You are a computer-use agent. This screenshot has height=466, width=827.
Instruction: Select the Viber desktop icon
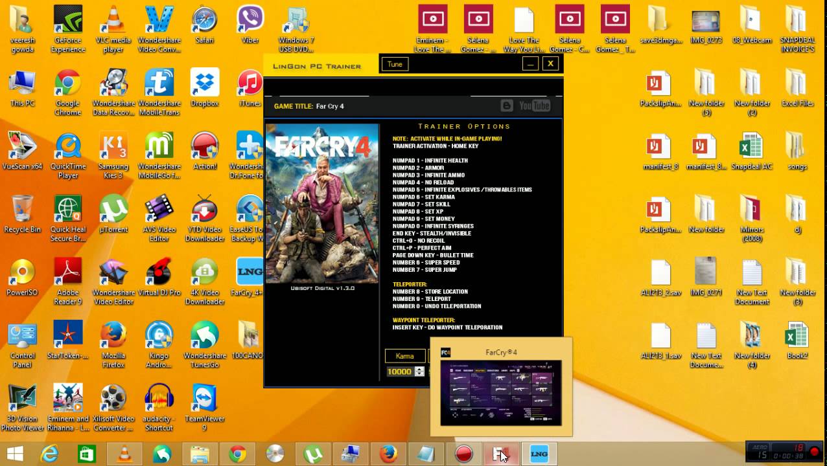point(250,25)
